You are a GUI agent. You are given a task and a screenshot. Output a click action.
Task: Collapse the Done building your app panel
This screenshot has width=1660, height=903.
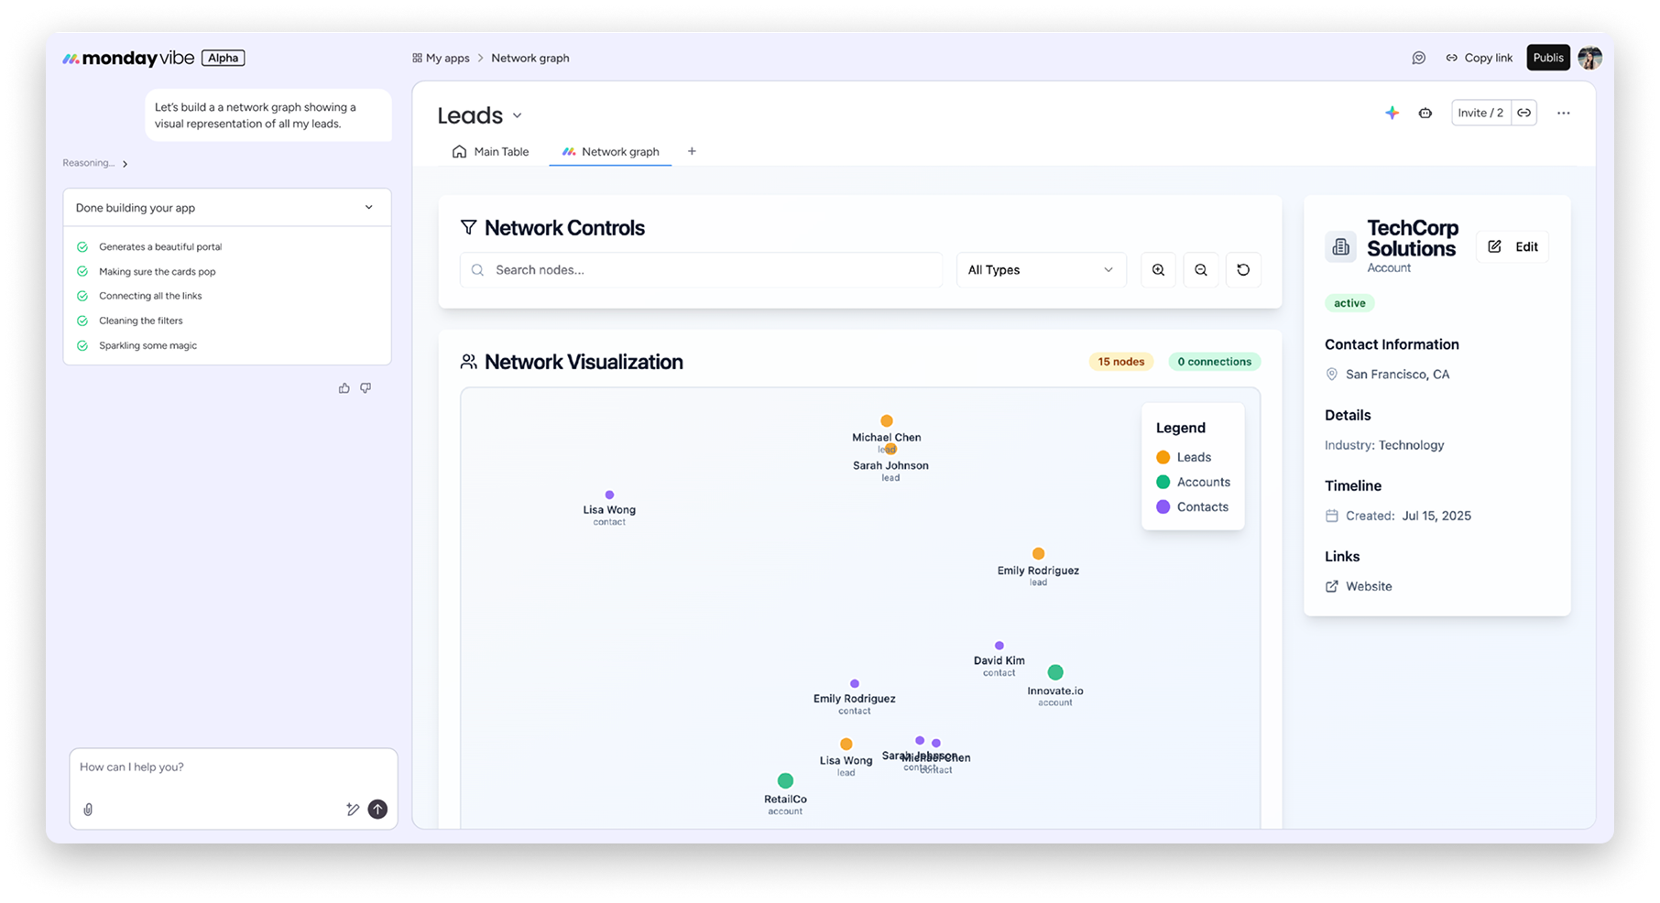pyautogui.click(x=368, y=207)
